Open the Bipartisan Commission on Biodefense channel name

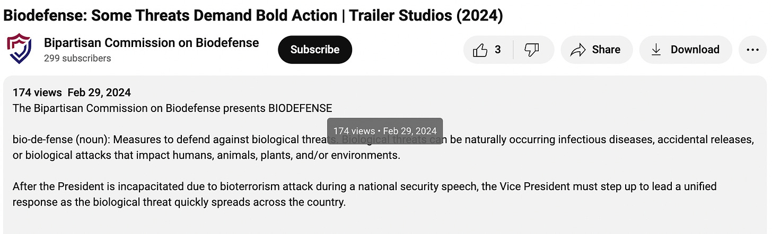(x=152, y=43)
